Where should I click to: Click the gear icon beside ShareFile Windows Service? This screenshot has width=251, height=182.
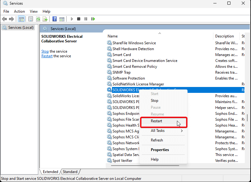pos(109,43)
